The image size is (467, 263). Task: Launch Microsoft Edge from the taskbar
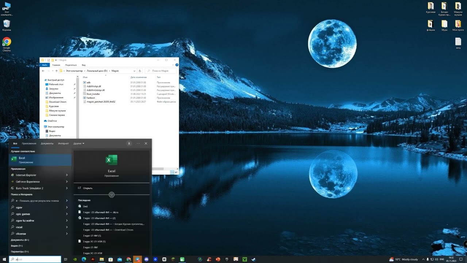pos(84,259)
